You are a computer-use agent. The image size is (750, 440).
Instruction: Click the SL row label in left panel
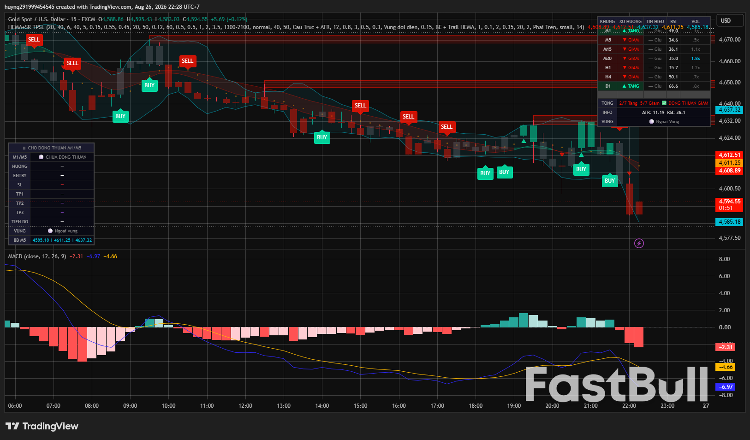20,185
